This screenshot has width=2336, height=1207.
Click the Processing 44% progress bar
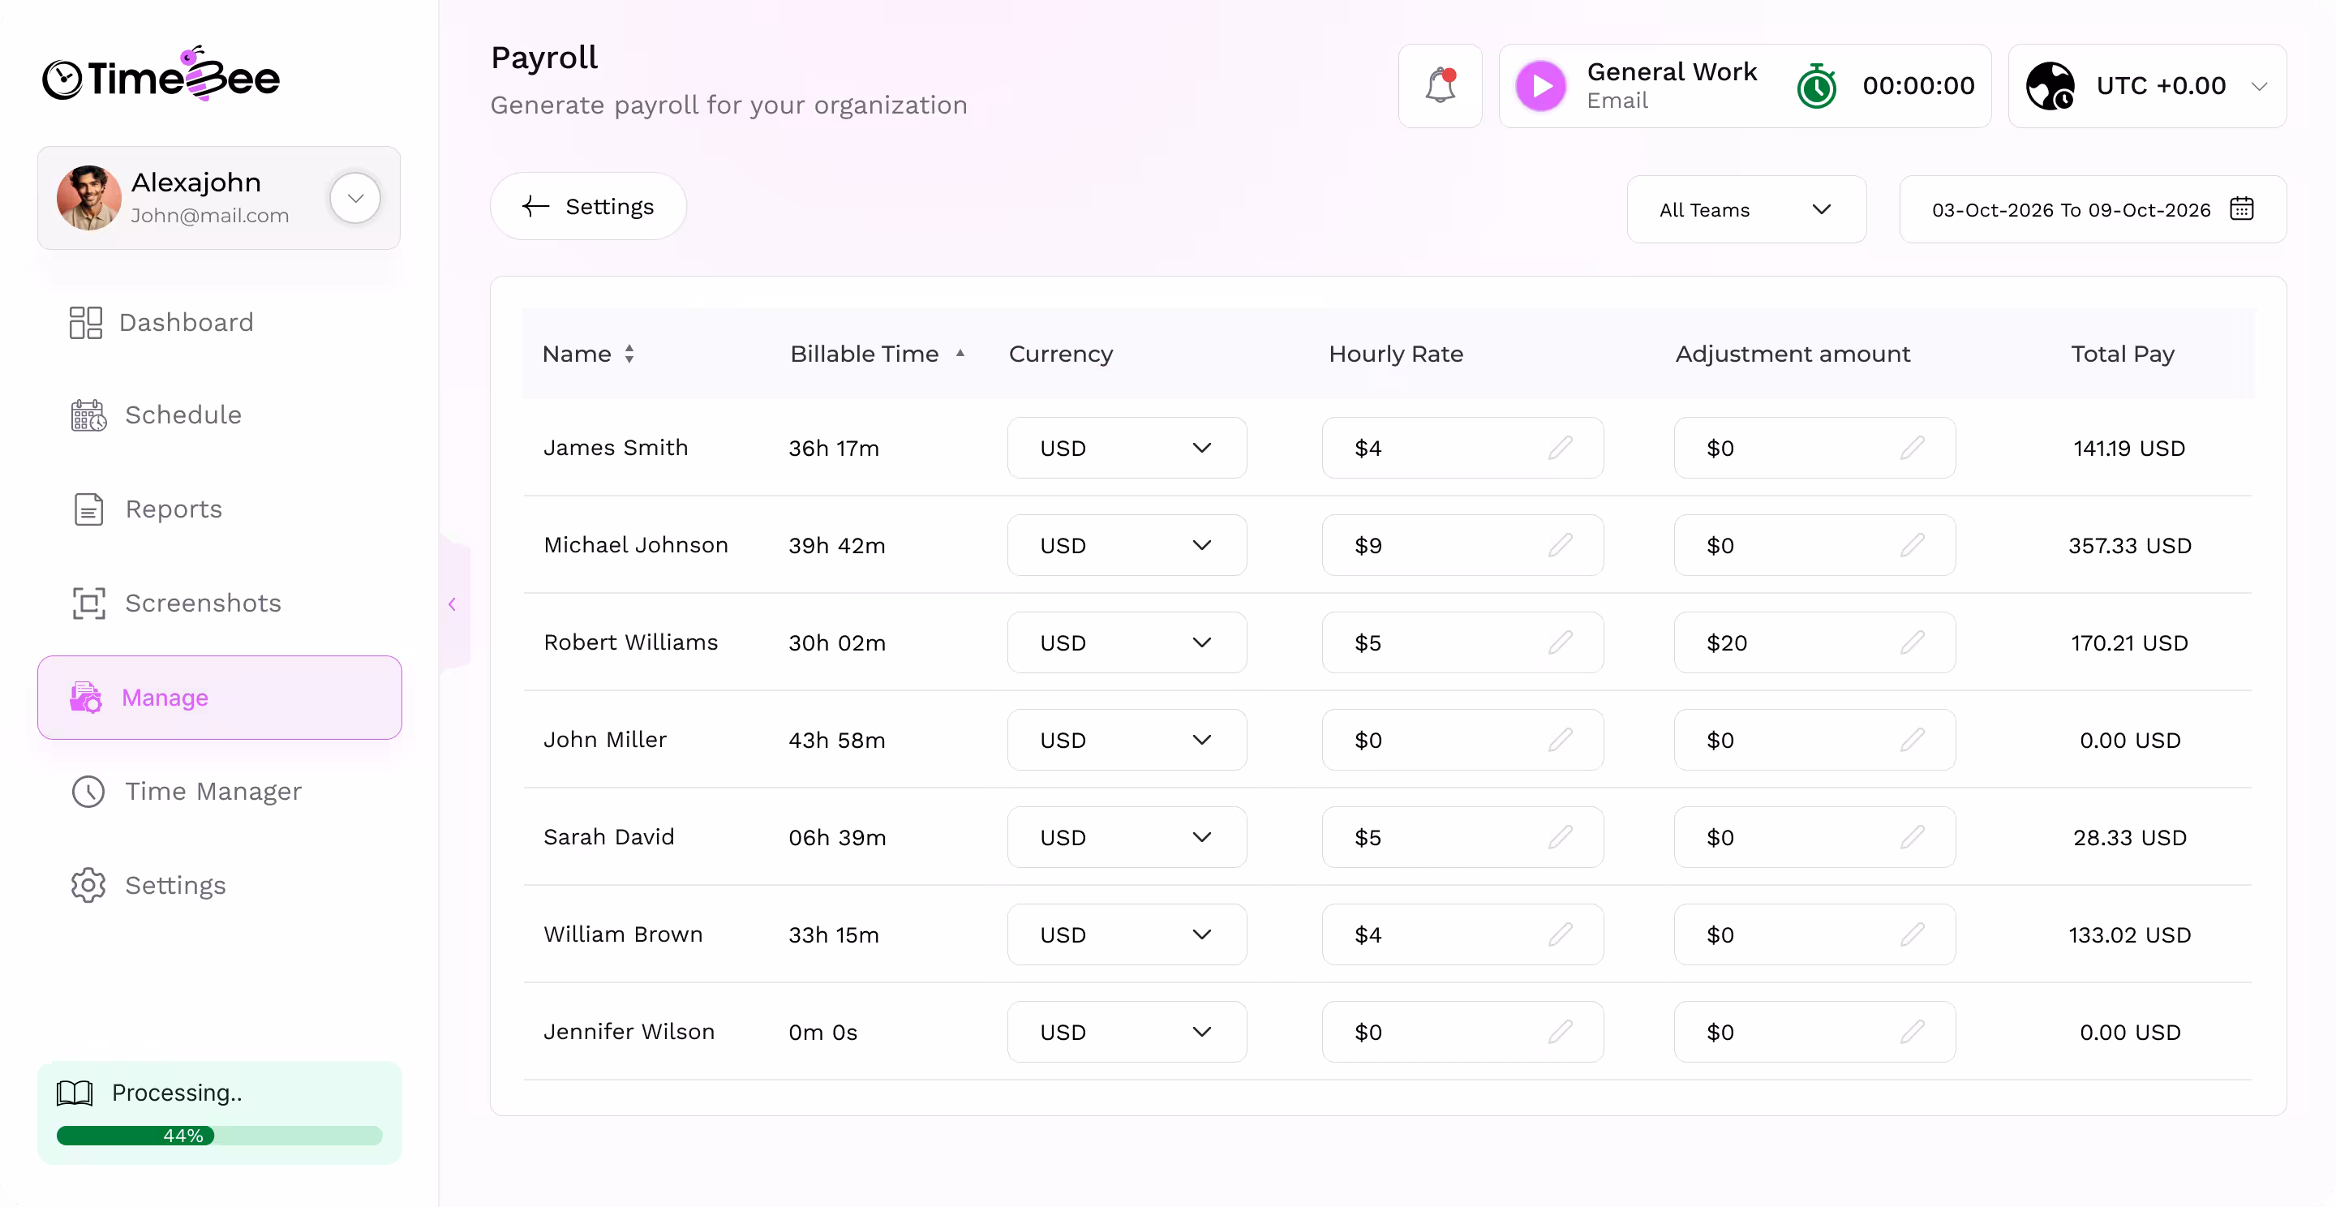pyautogui.click(x=220, y=1136)
